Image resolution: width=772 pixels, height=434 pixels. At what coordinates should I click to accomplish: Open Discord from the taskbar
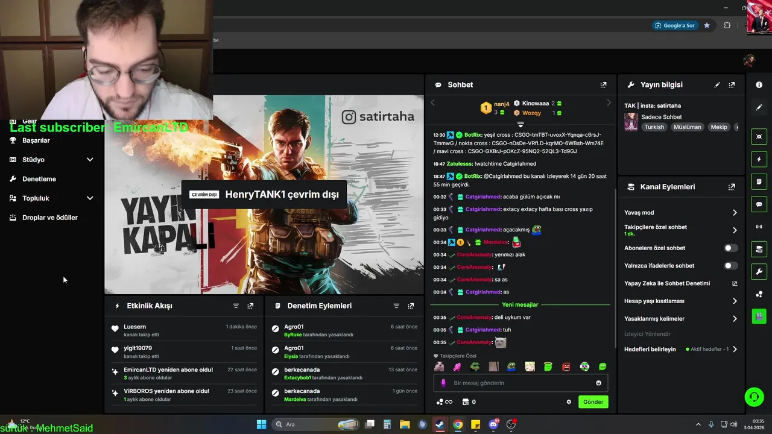pyautogui.click(x=493, y=424)
